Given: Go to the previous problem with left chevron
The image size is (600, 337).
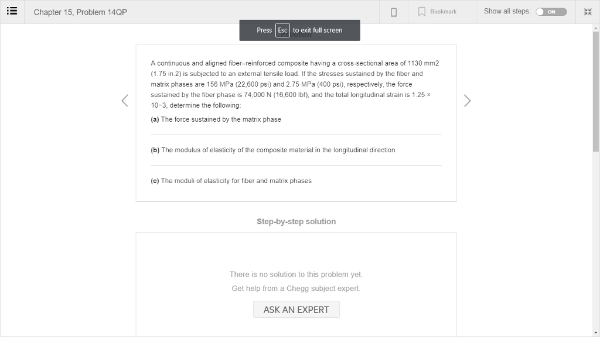Looking at the screenshot, I should pos(124,100).
